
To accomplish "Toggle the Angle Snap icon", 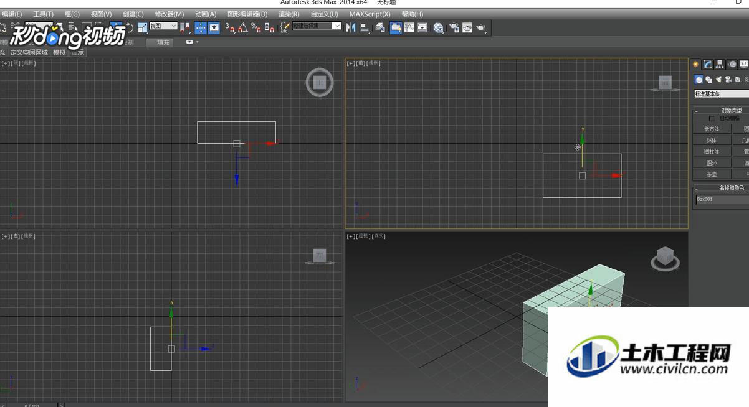I will coord(243,27).
